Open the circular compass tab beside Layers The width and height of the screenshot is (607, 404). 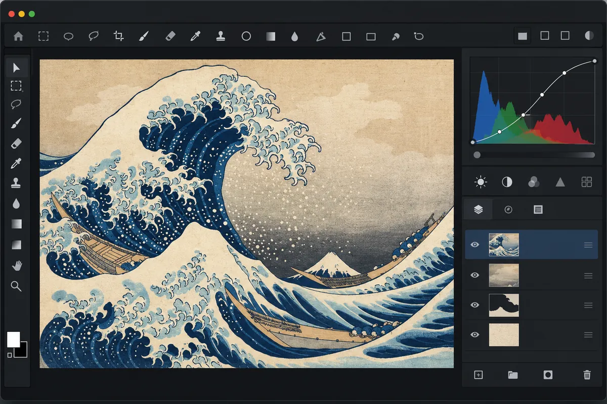point(508,210)
